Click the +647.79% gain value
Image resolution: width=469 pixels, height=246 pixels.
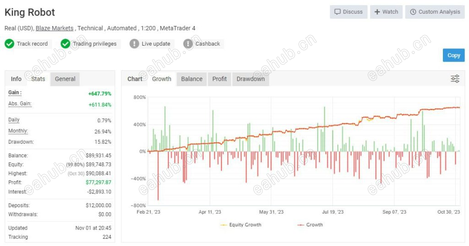pyautogui.click(x=99, y=94)
